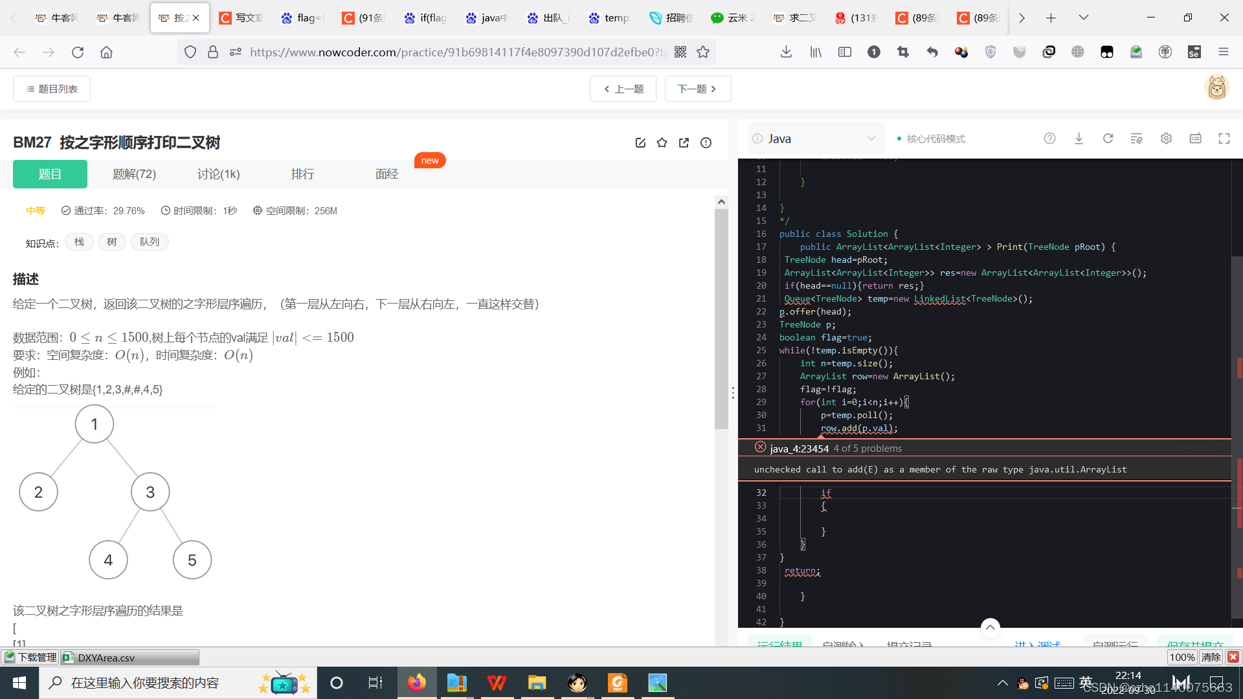Reload the current page
The image size is (1243, 699).
(78, 52)
